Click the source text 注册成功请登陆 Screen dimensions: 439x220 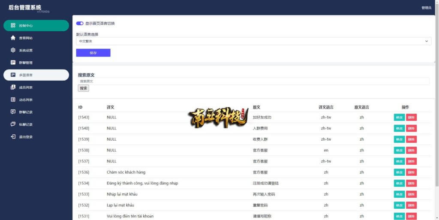pyautogui.click(x=266, y=184)
